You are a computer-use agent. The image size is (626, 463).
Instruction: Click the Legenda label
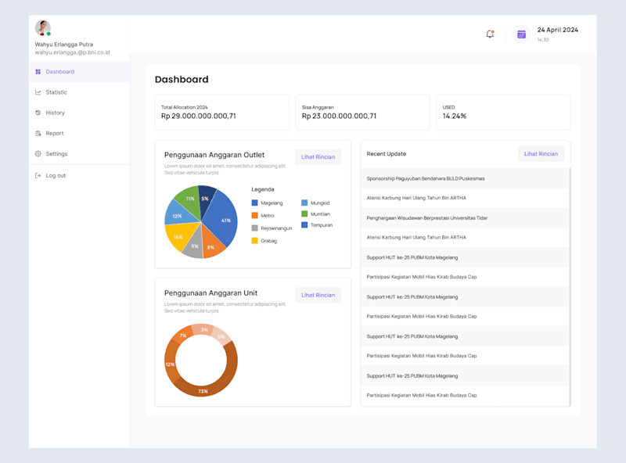(263, 189)
